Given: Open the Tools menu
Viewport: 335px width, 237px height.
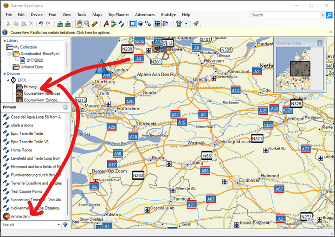Looking at the screenshot, I should point(82,14).
